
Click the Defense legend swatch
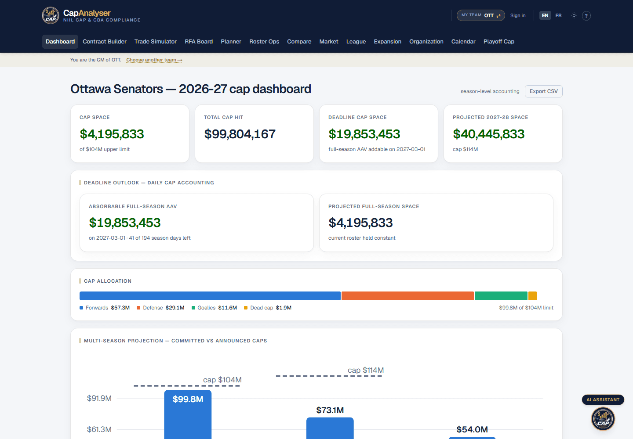pyautogui.click(x=138, y=308)
